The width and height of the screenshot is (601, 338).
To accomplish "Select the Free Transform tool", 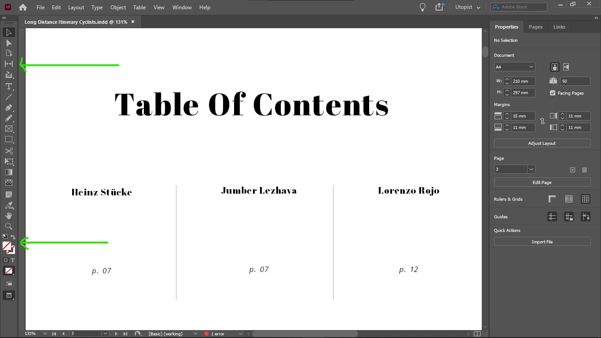I will point(9,162).
